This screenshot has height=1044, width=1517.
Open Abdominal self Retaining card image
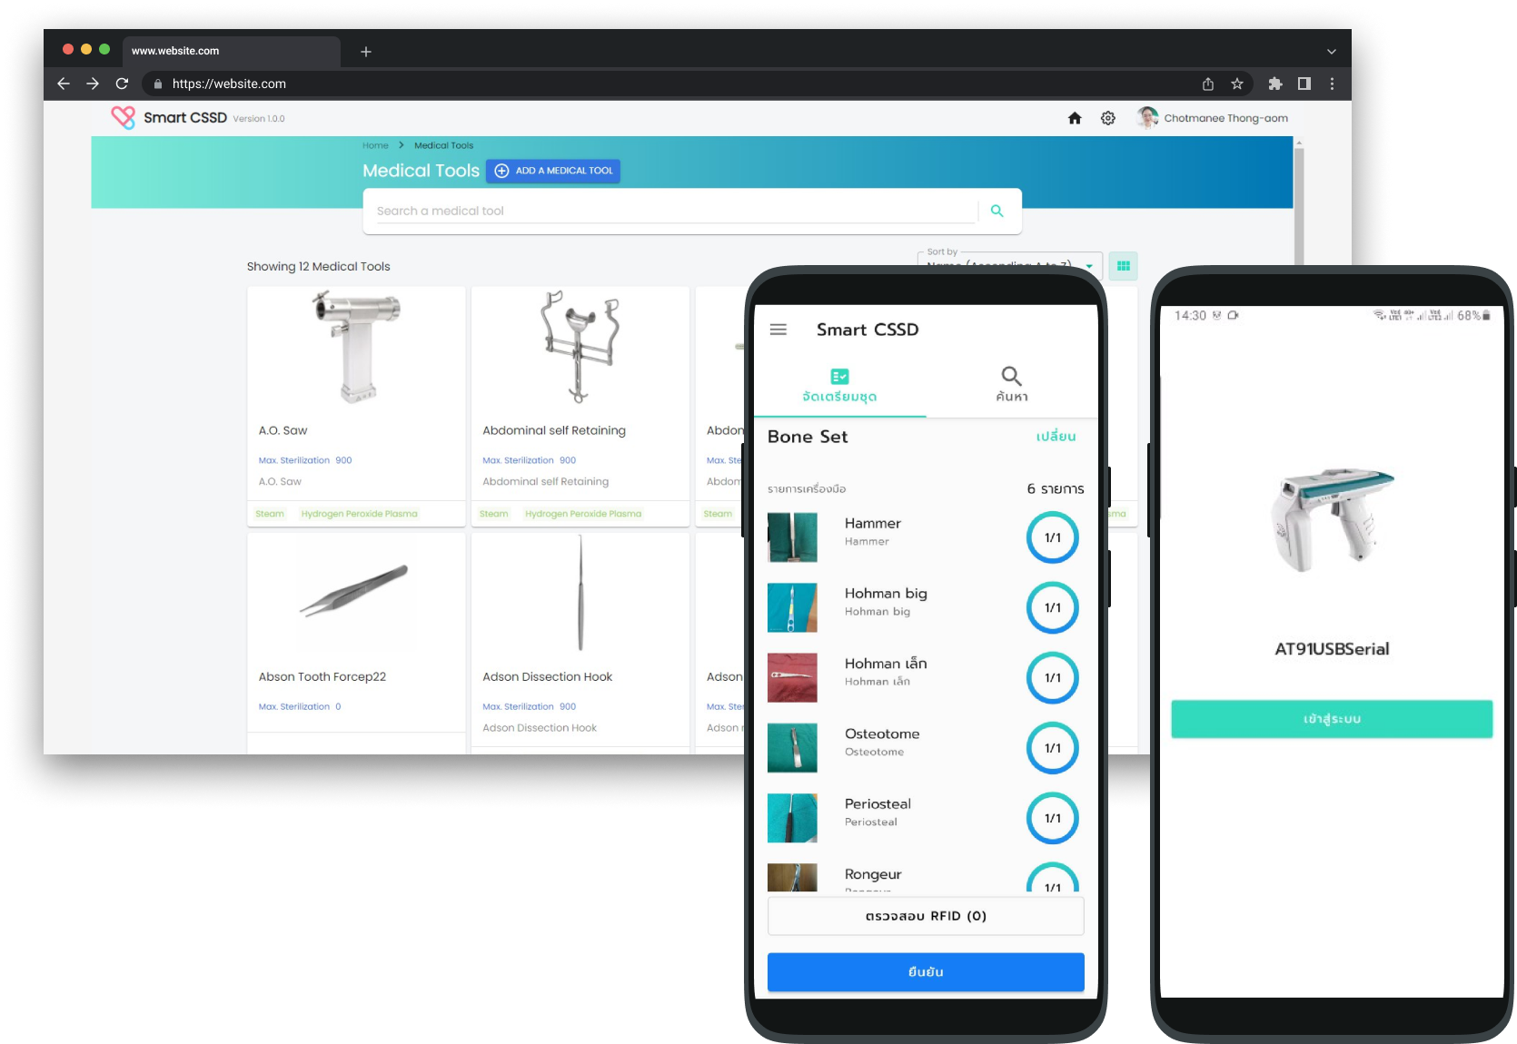tap(580, 348)
